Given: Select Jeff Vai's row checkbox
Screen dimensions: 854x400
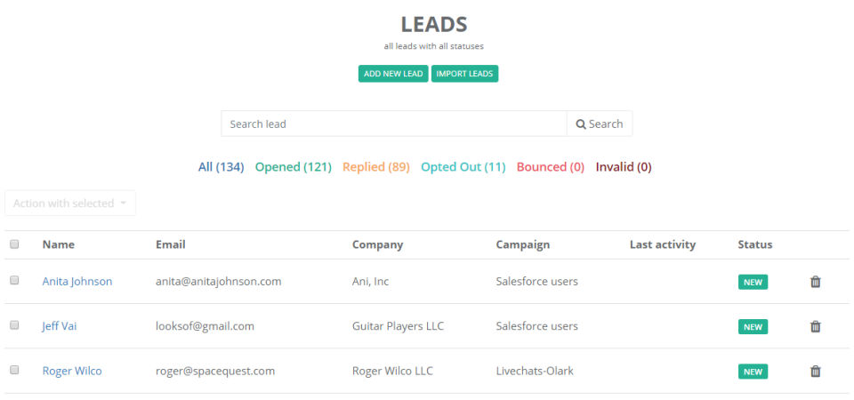Looking at the screenshot, I should coord(14,325).
